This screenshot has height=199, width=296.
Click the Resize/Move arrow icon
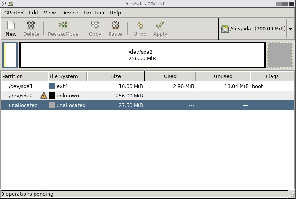[x=63, y=25]
